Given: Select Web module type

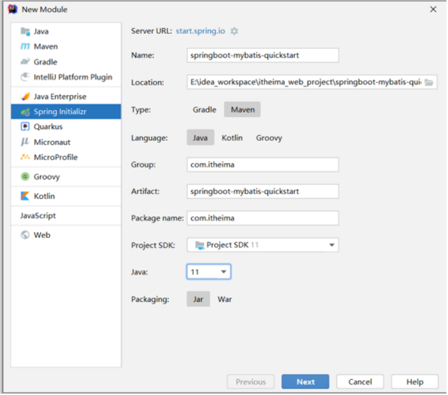Looking at the screenshot, I should tap(66, 235).
